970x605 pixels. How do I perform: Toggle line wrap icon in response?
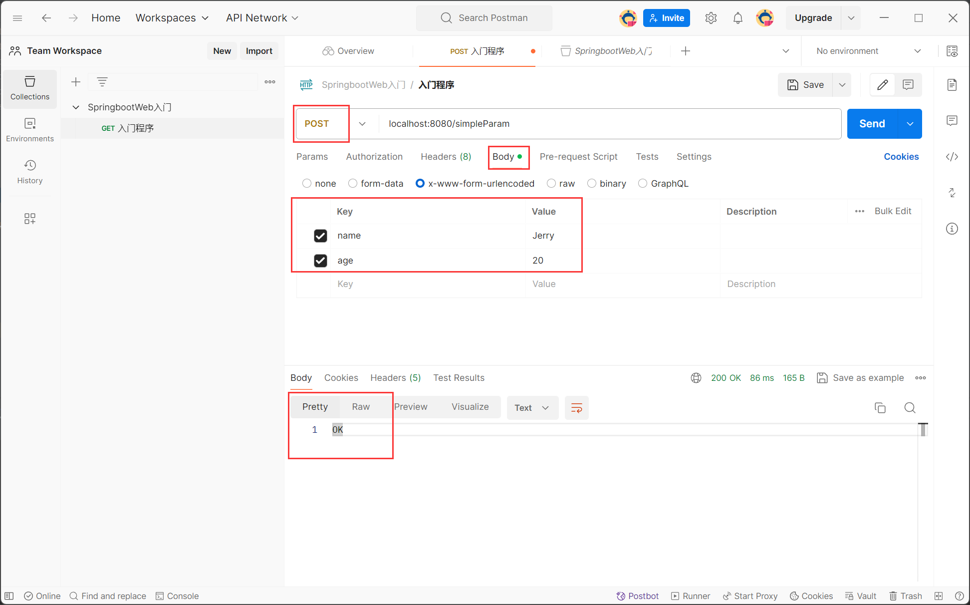[577, 408]
